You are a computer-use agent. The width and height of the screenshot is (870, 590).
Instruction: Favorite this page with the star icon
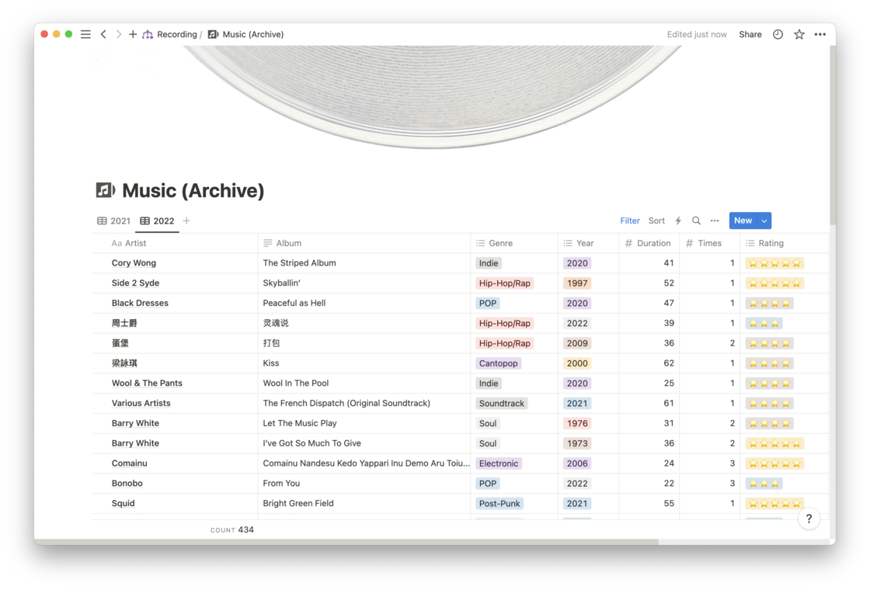[799, 34]
